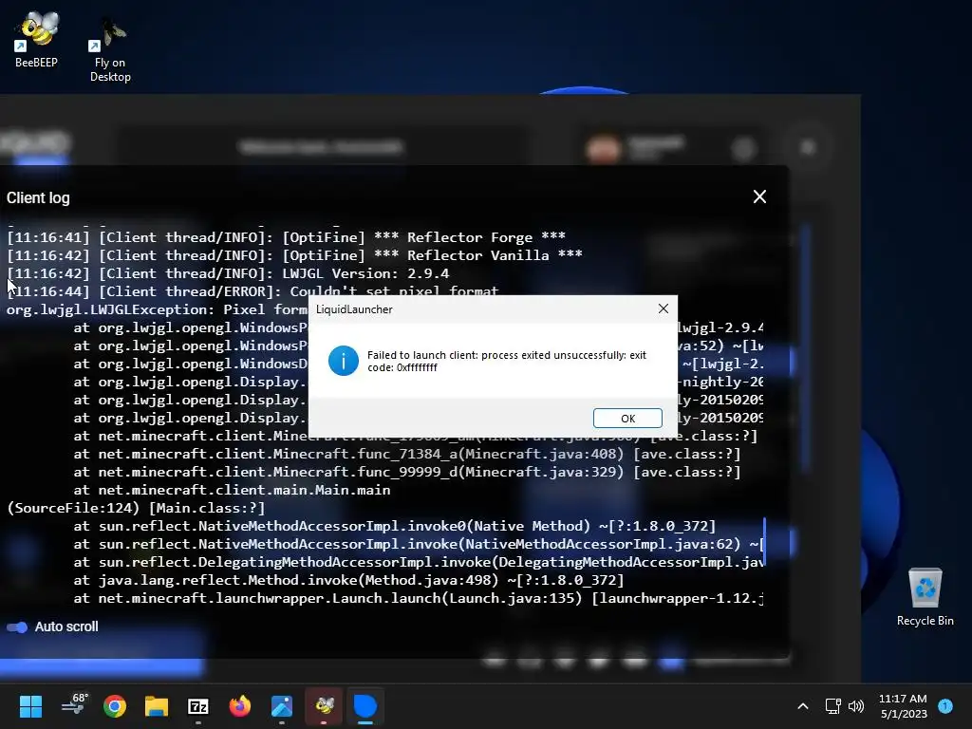This screenshot has width=972, height=729.
Task: Launch Google Chrome from the taskbar
Action: pyautogui.click(x=115, y=706)
